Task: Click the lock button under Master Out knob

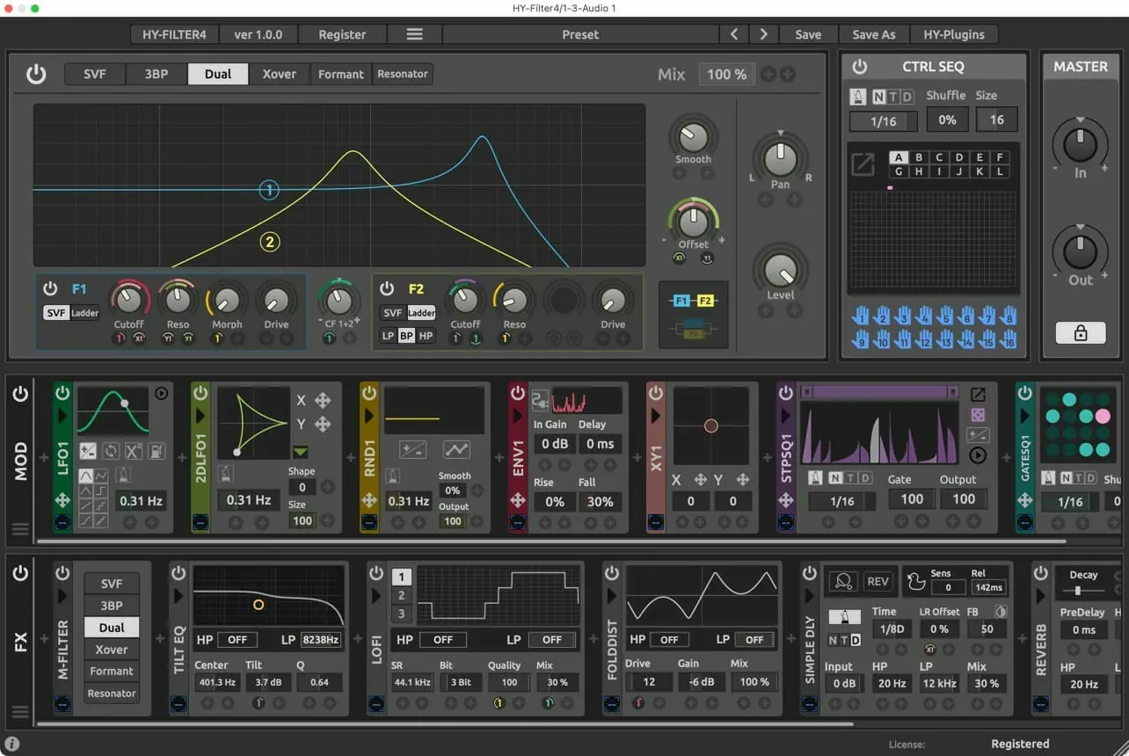Action: 1080,332
